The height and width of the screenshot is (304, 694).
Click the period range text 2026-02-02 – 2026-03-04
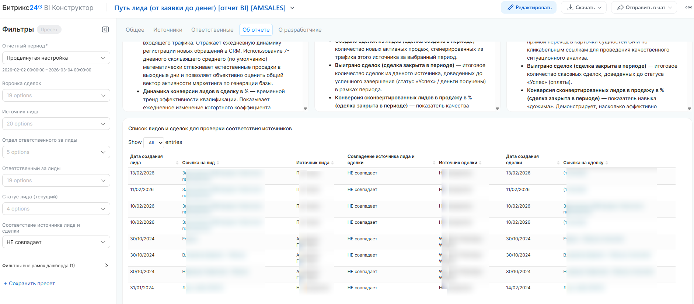point(47,70)
